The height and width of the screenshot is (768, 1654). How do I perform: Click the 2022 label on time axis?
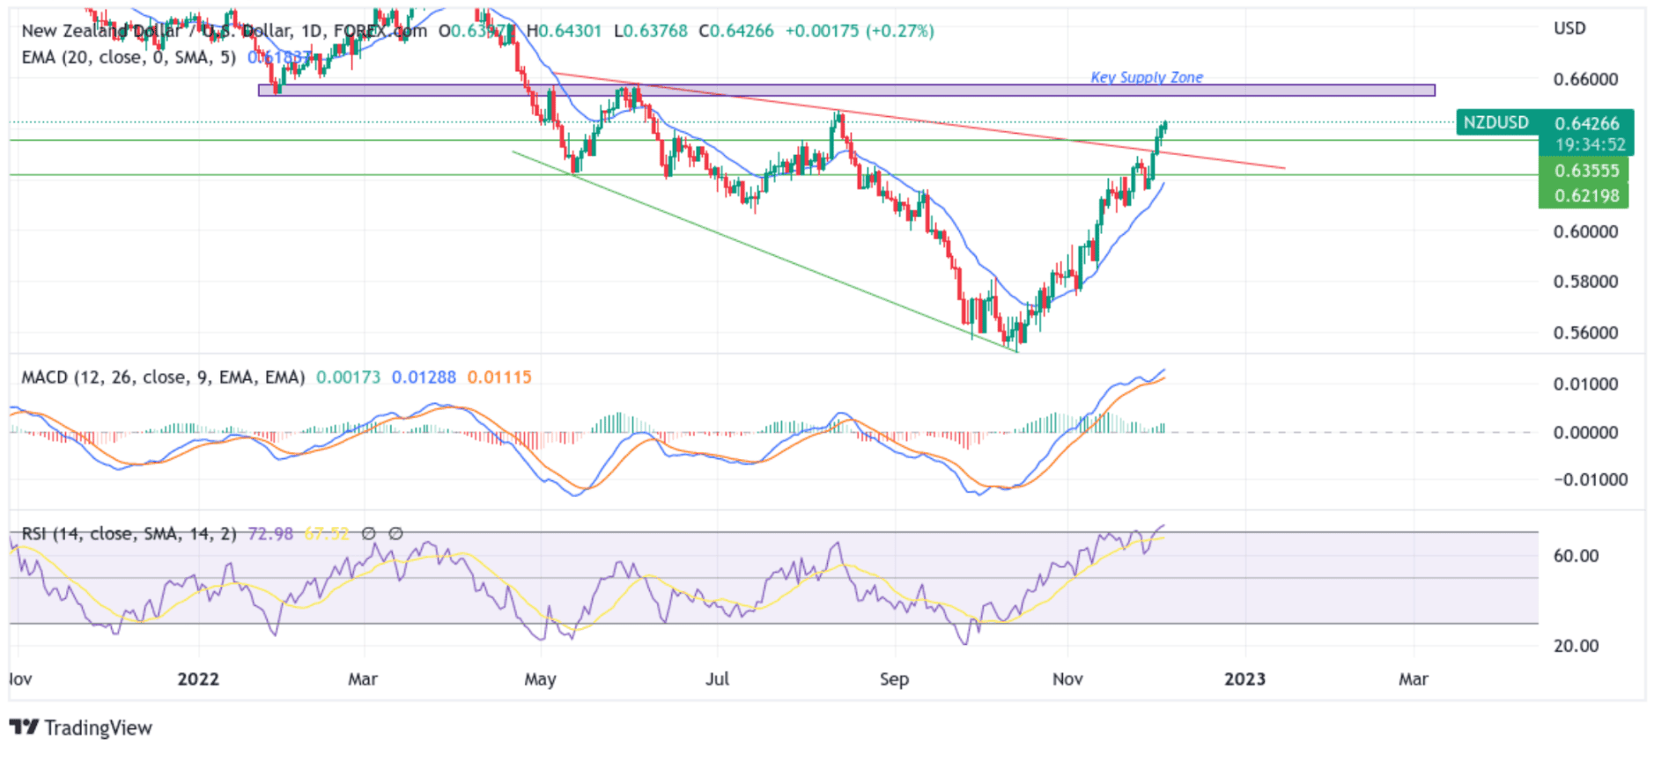[198, 679]
